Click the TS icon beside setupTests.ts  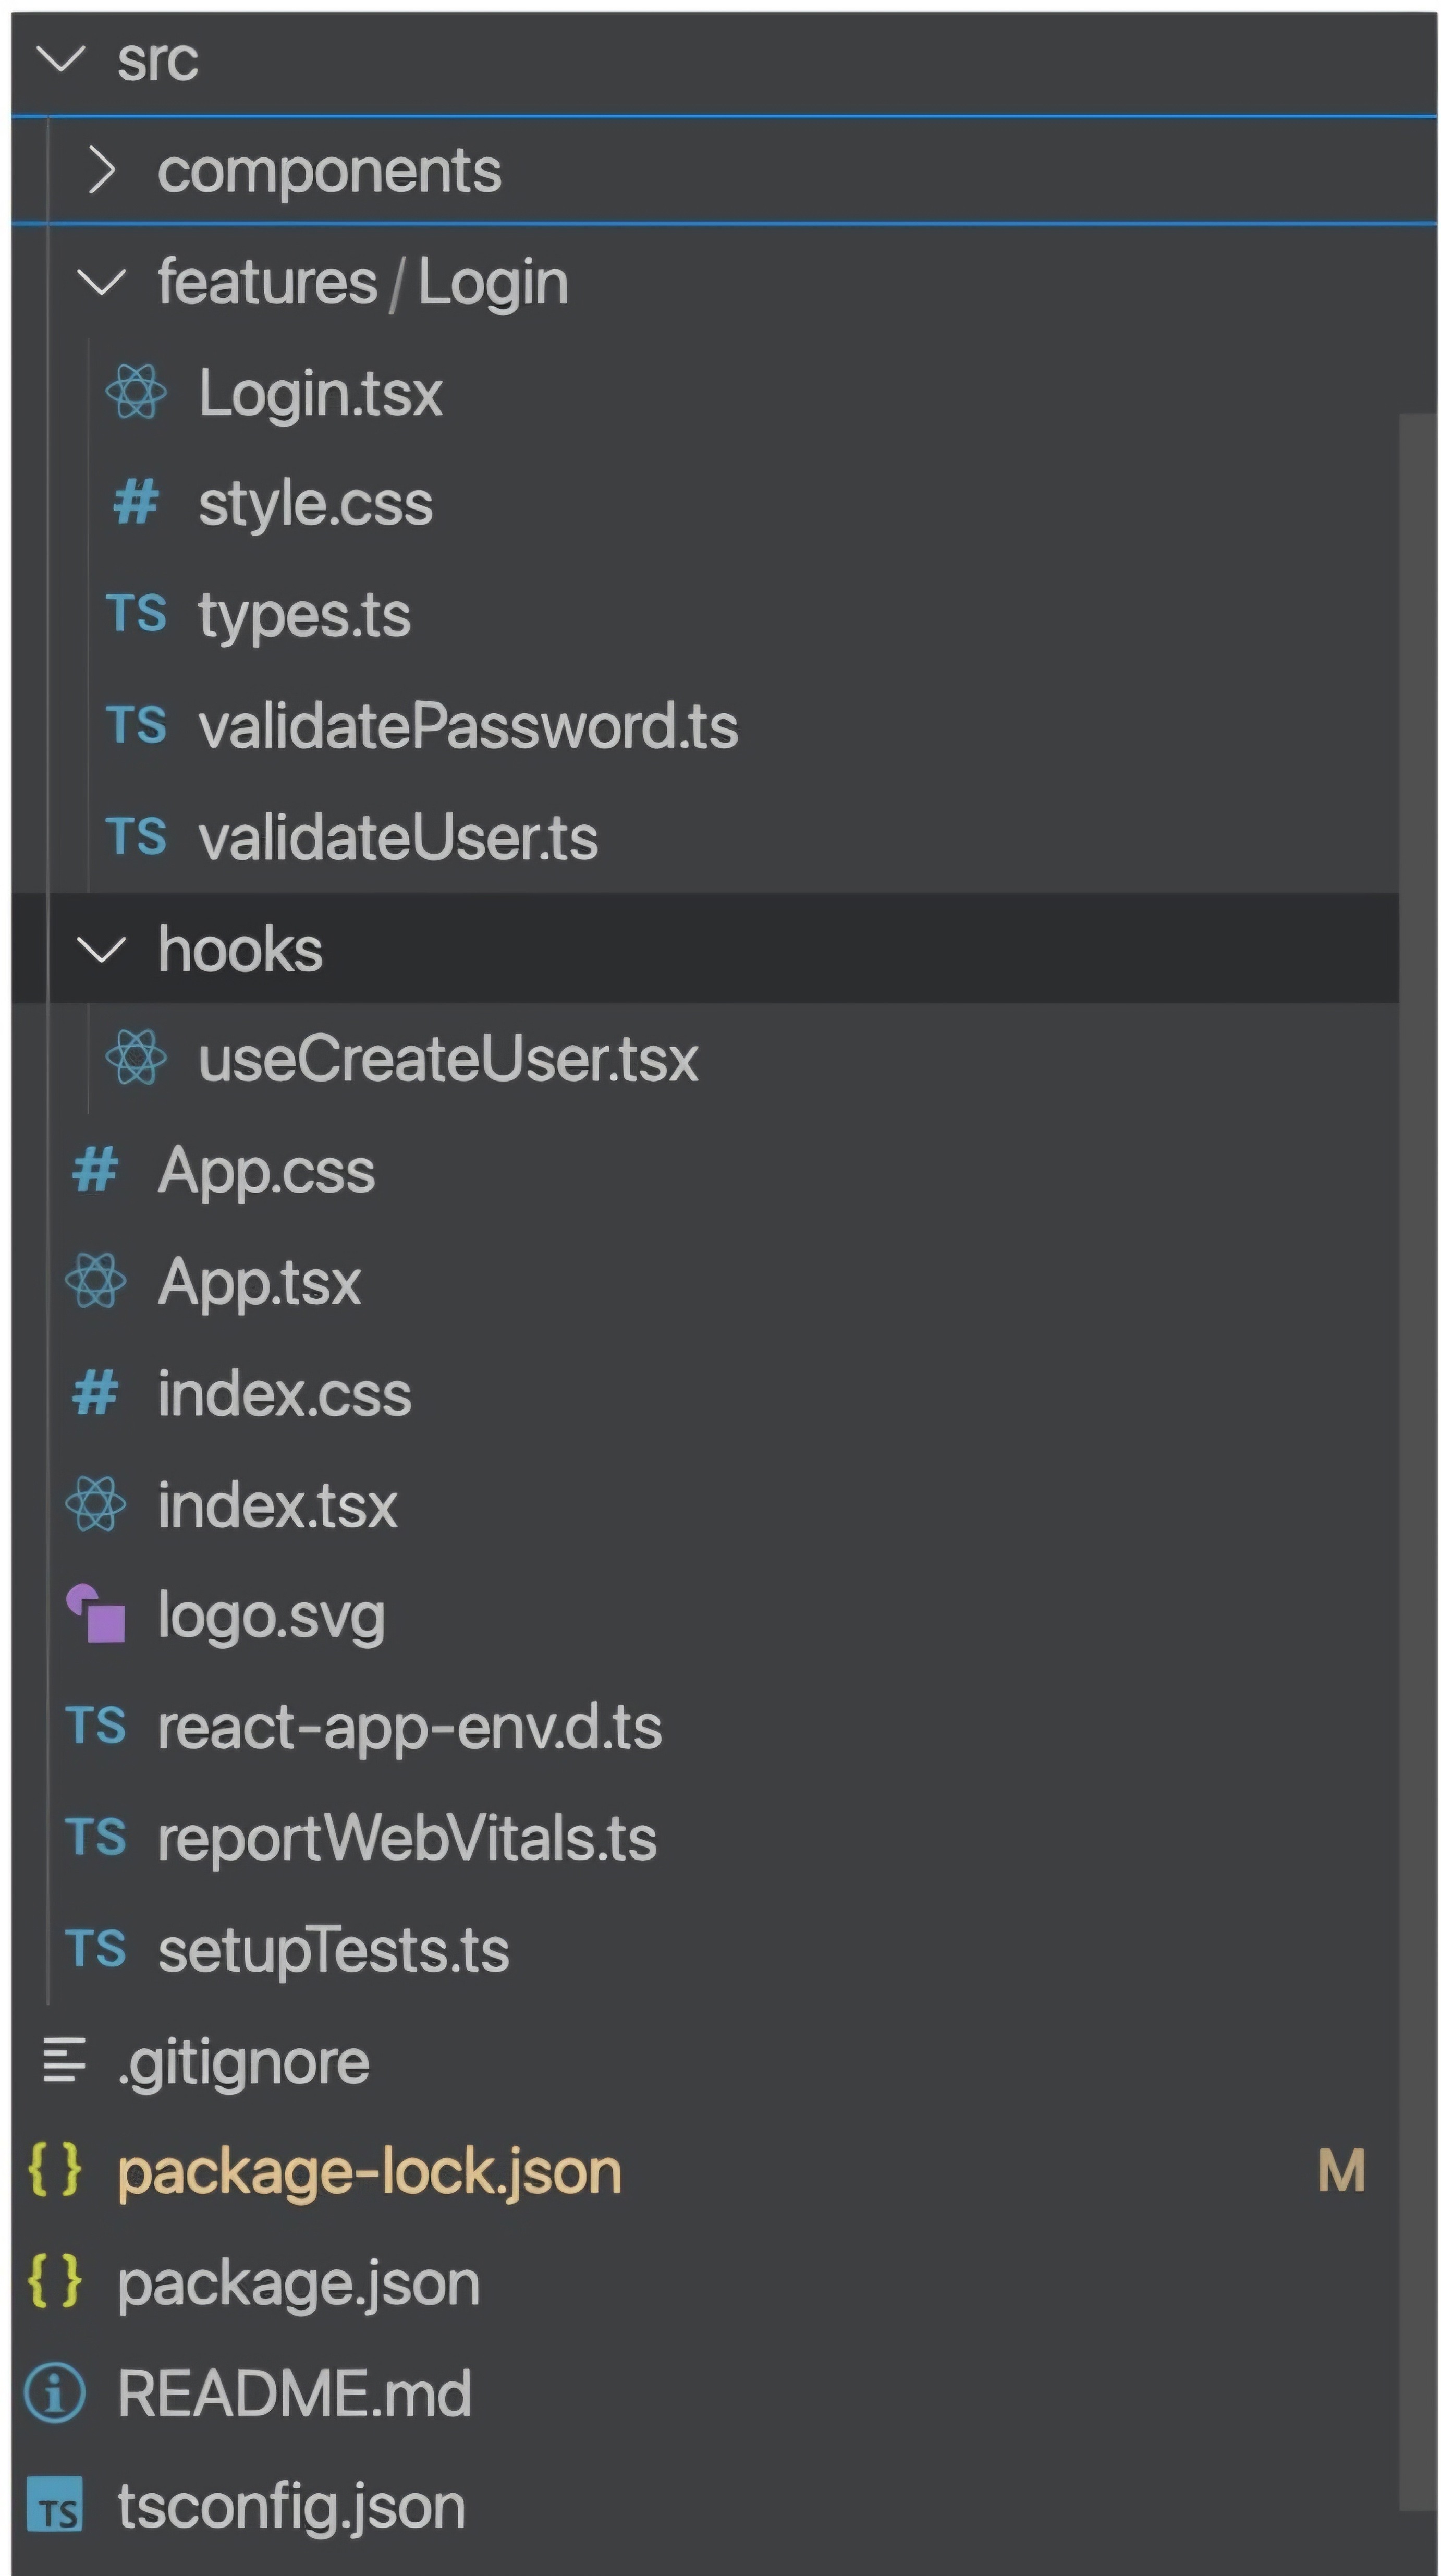96,1948
